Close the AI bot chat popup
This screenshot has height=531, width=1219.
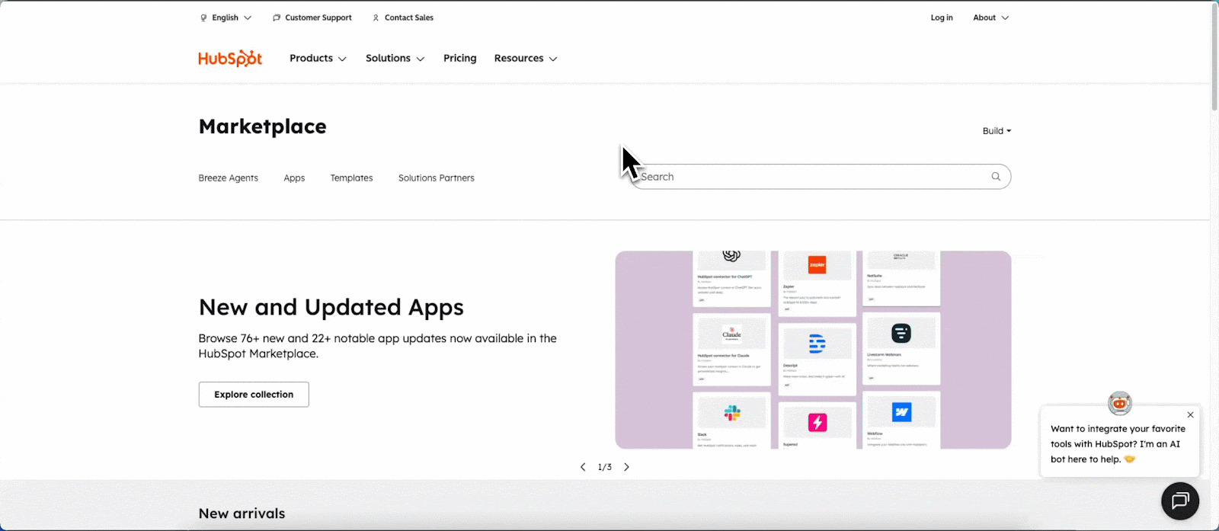(x=1191, y=415)
